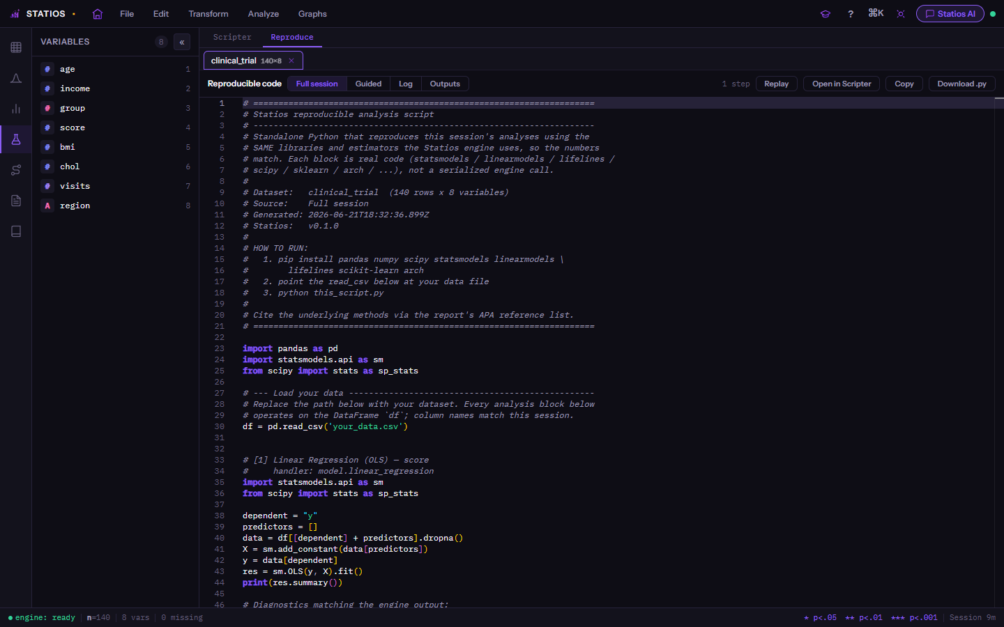1004x627 pixels.
Task: Click numeric type icon for age
Action: pyautogui.click(x=47, y=69)
